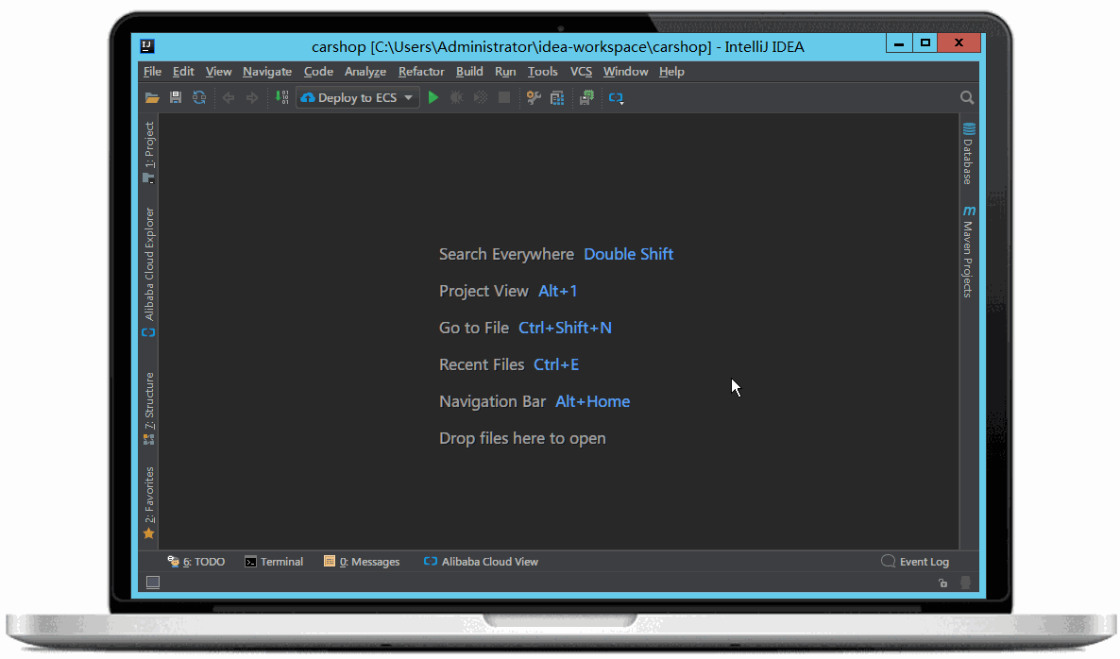The height and width of the screenshot is (659, 1120).
Task: Click the IntelliJ IDEA title bar logo
Action: pos(147,46)
